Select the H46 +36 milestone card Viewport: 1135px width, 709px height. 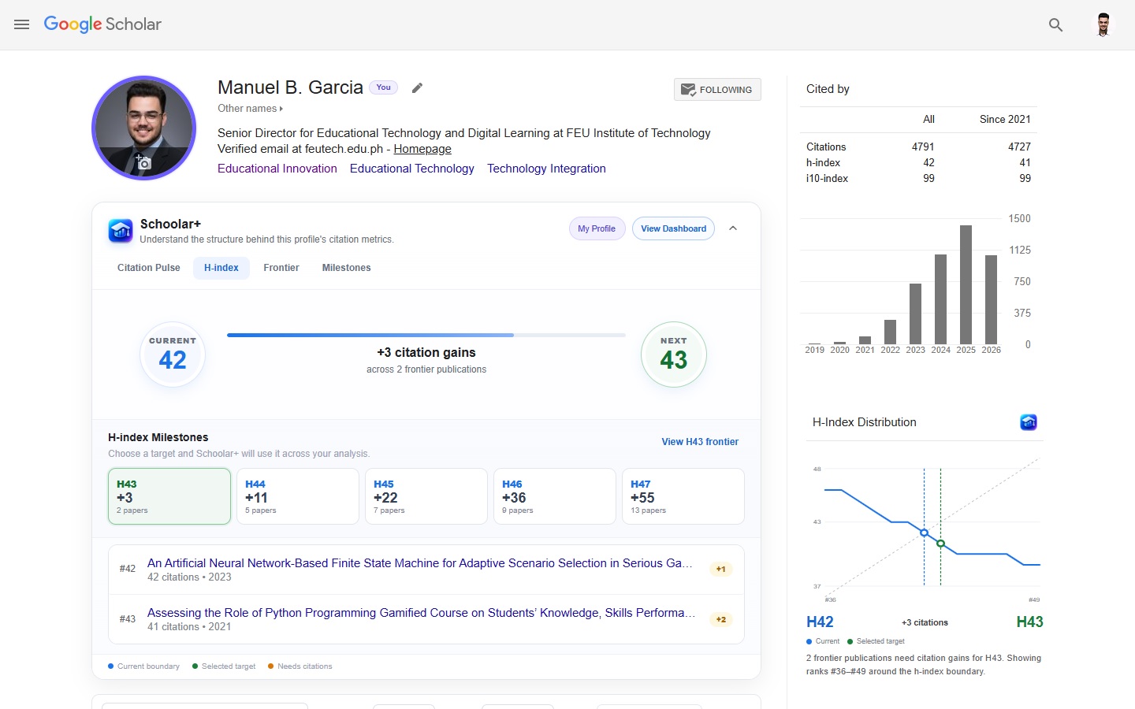click(555, 496)
